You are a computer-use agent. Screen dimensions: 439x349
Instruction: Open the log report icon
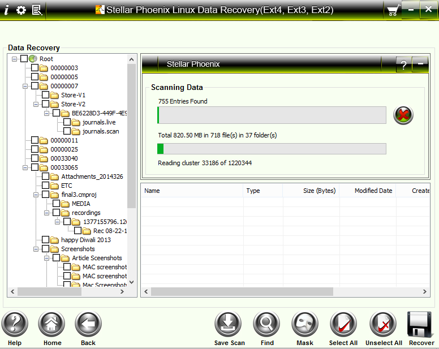[37, 10]
